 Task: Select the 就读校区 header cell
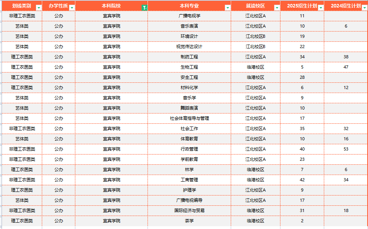(256, 6)
